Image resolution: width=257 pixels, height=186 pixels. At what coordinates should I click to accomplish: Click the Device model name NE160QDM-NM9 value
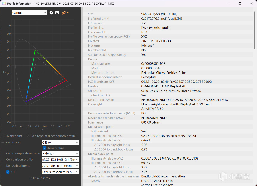(154, 118)
